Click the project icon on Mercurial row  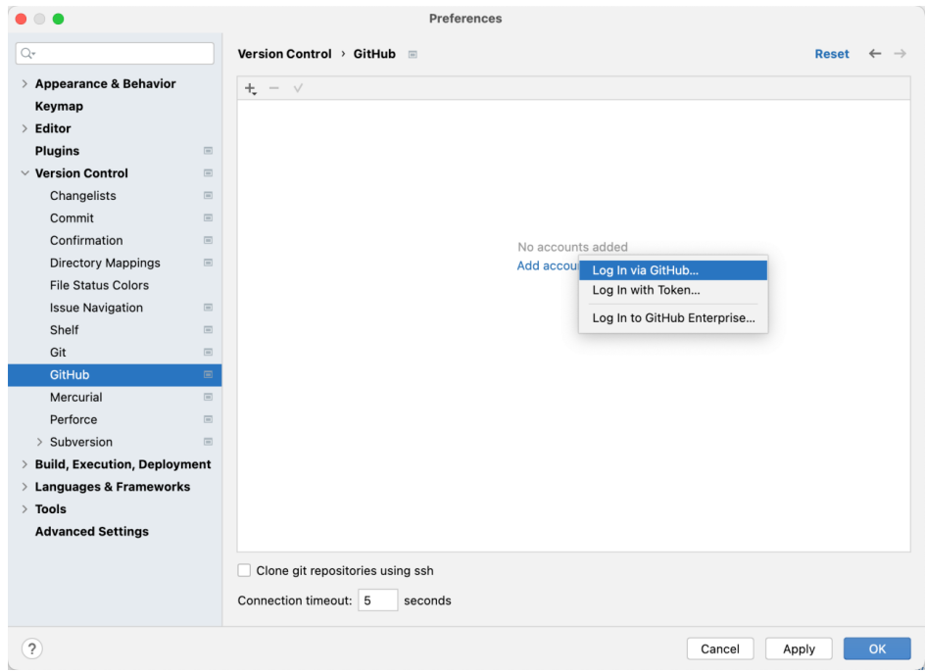tap(208, 397)
